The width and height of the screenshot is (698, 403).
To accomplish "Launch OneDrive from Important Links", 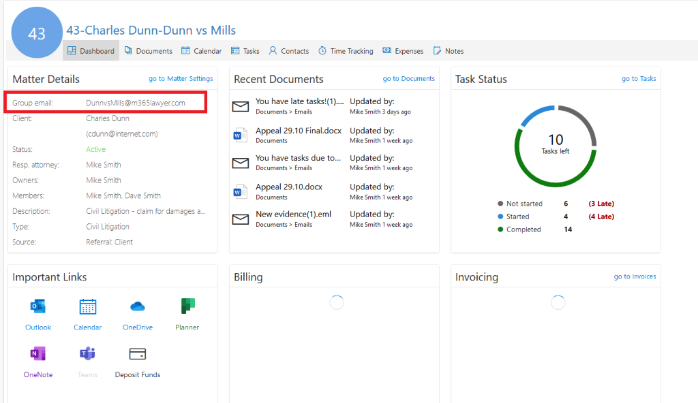I will click(x=138, y=307).
